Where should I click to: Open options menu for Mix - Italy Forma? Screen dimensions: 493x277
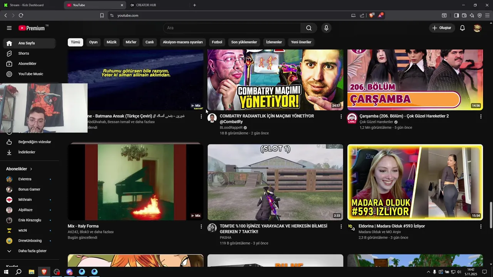point(201,227)
